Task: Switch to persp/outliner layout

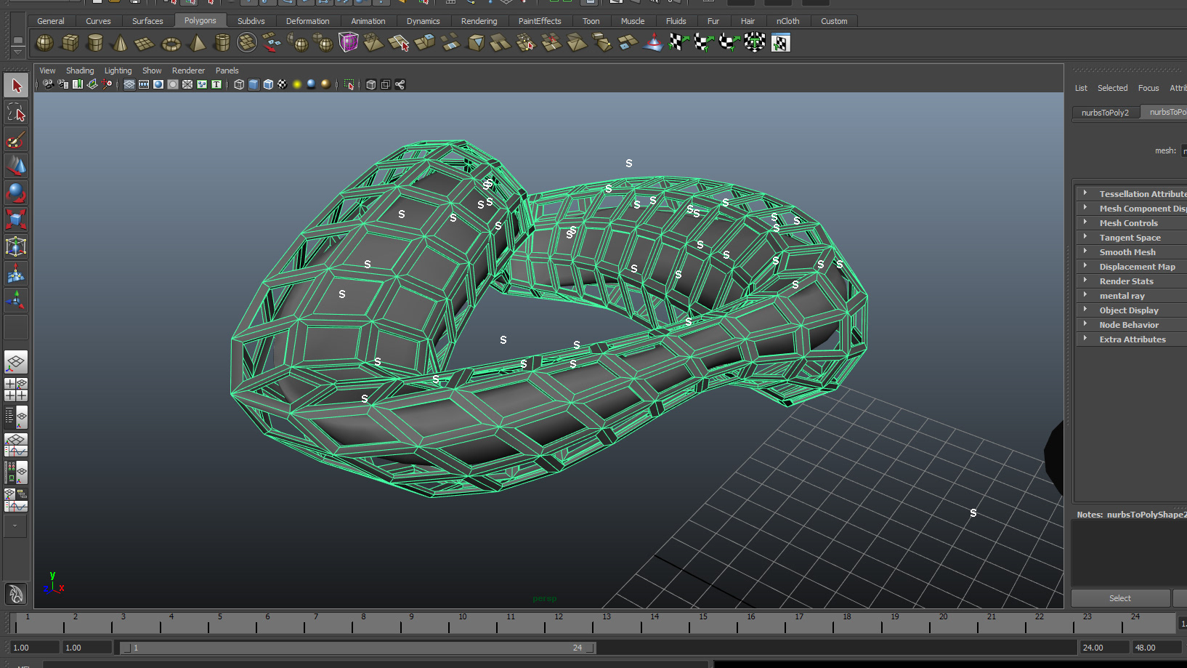Action: [16, 417]
